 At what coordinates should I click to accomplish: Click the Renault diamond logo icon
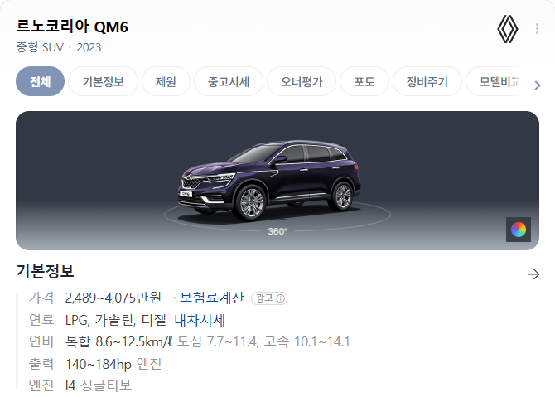tap(508, 29)
